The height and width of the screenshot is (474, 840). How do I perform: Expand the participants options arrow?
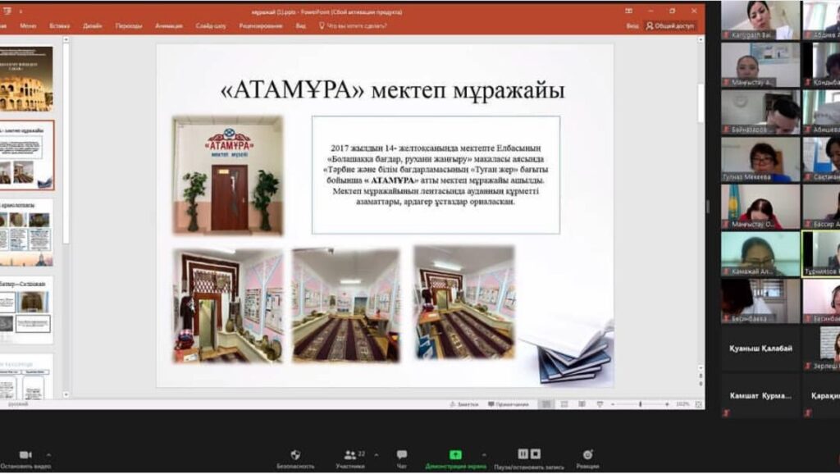tap(376, 454)
